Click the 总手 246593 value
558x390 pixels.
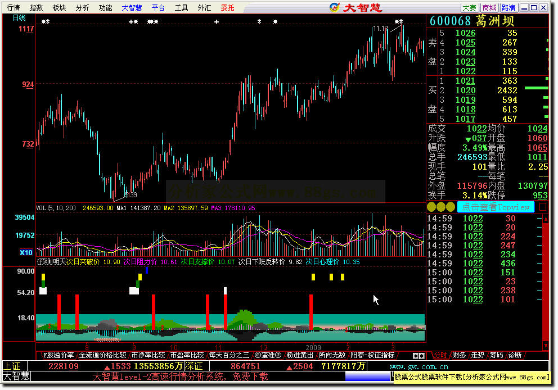(471, 157)
